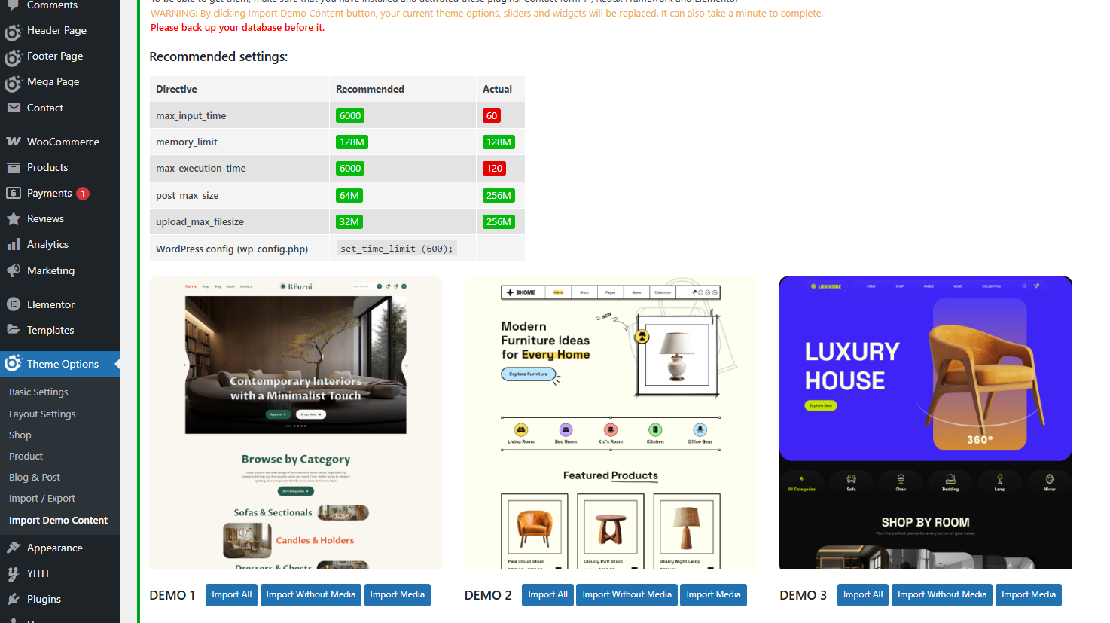Click Import Media for DEMO 1

tap(398, 594)
